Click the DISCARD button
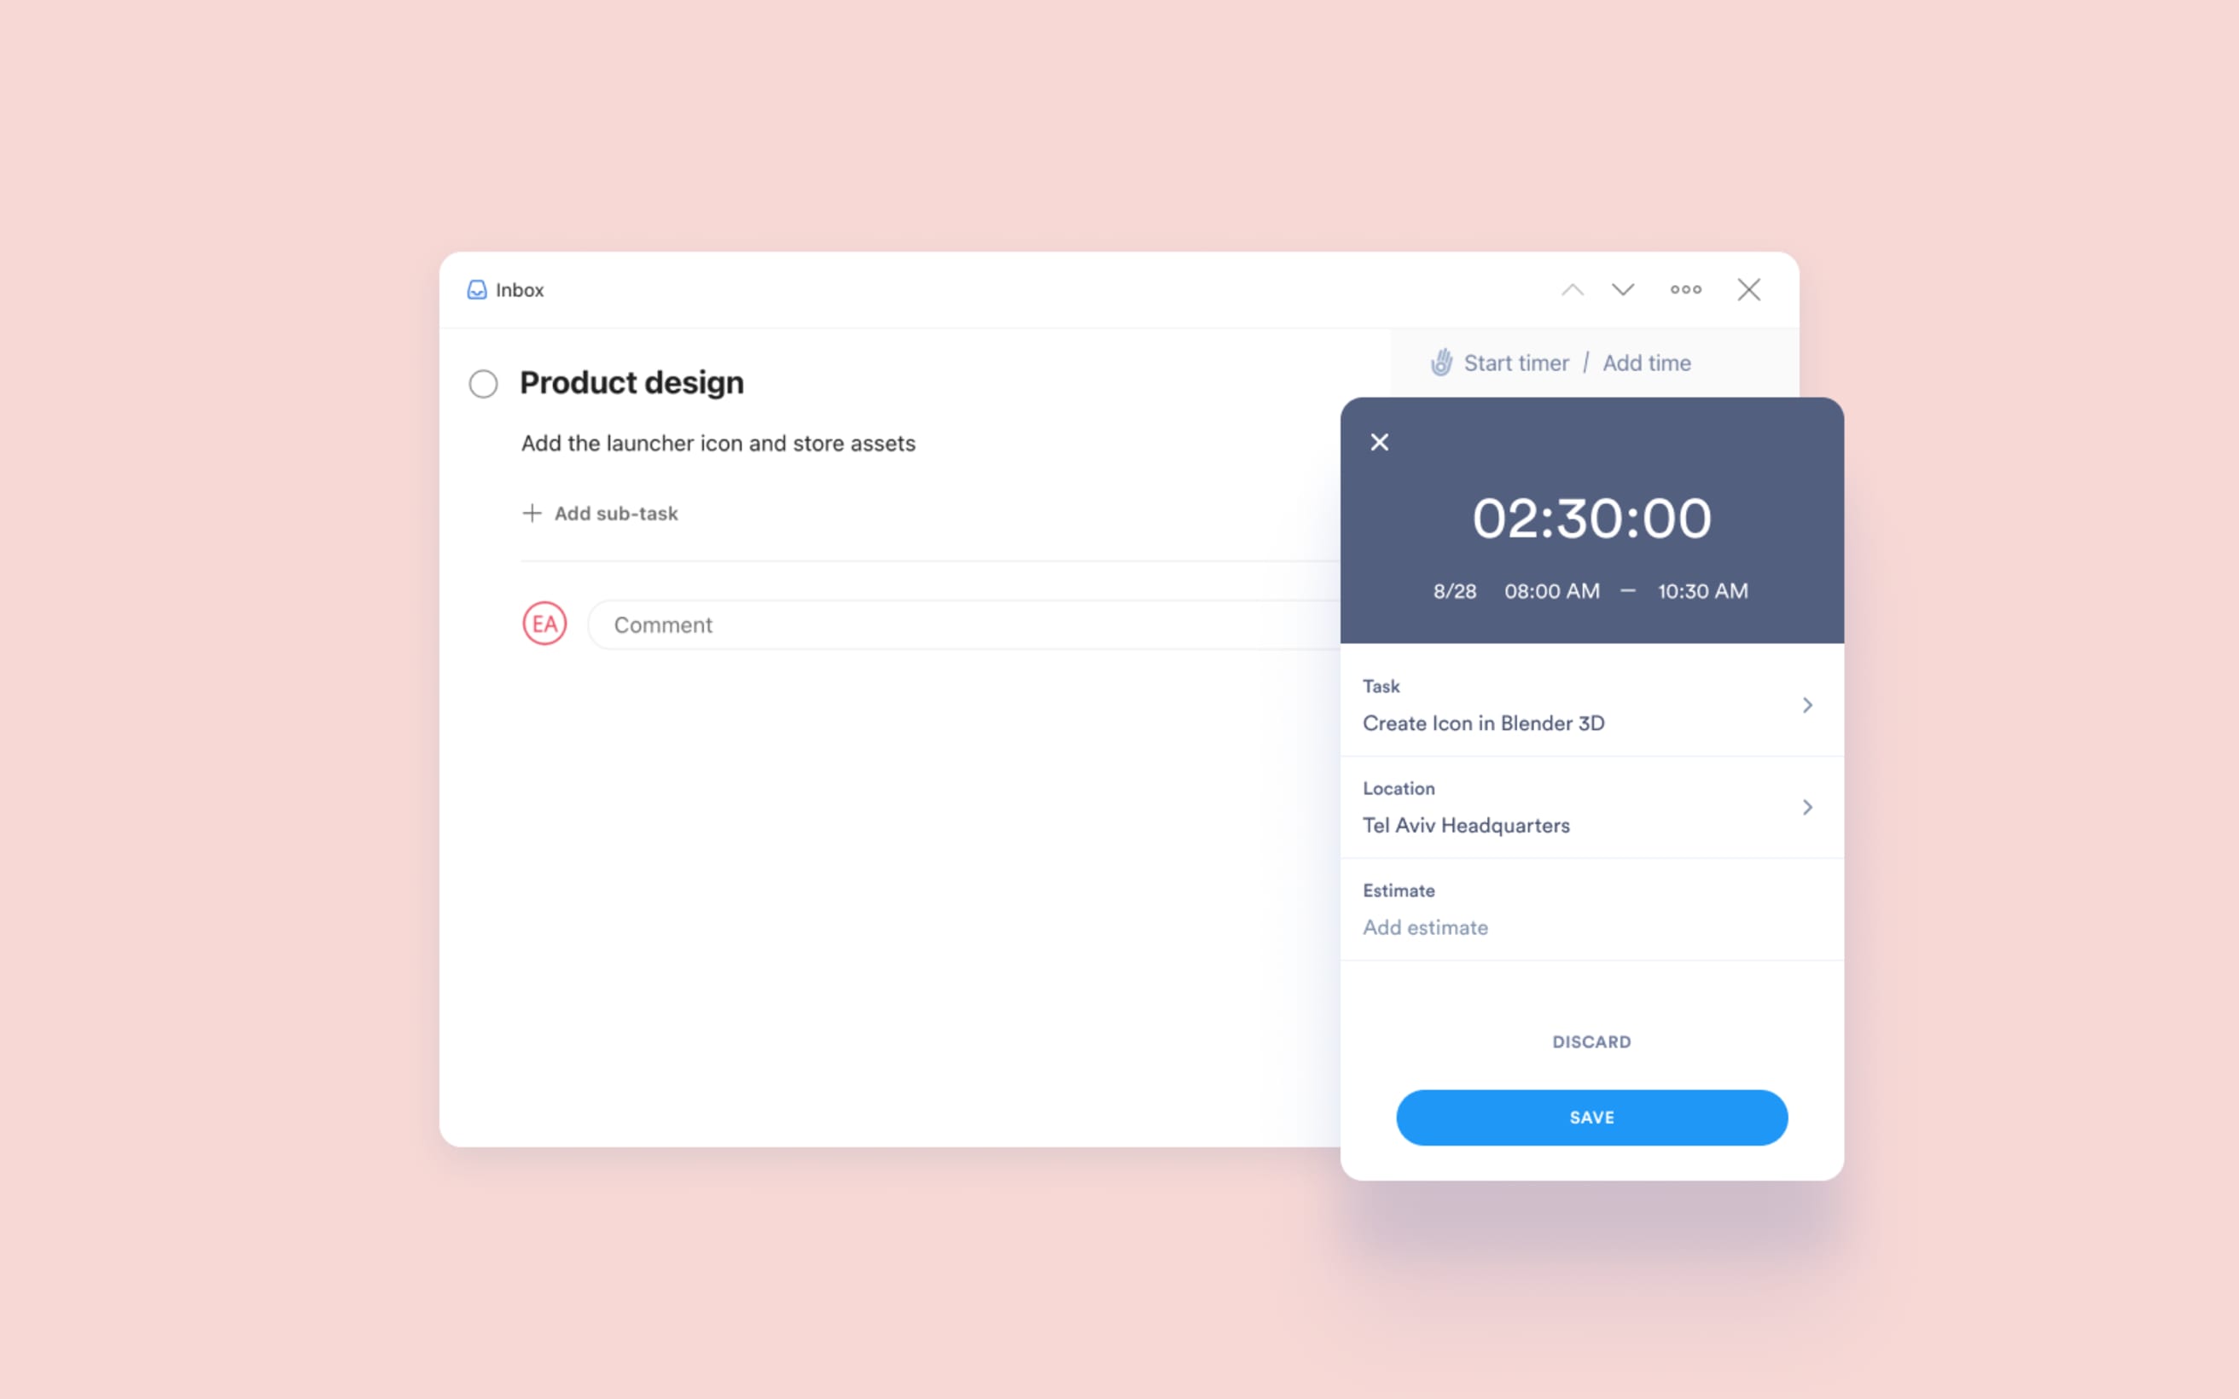Screen dimensions: 2239x1399 [1591, 1042]
